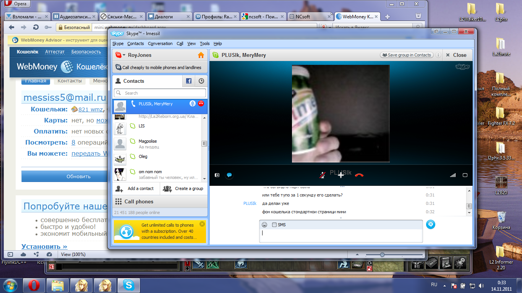The image size is (522, 293).
Task: Switch to NCsoft tab in Opera
Action: 310,16
